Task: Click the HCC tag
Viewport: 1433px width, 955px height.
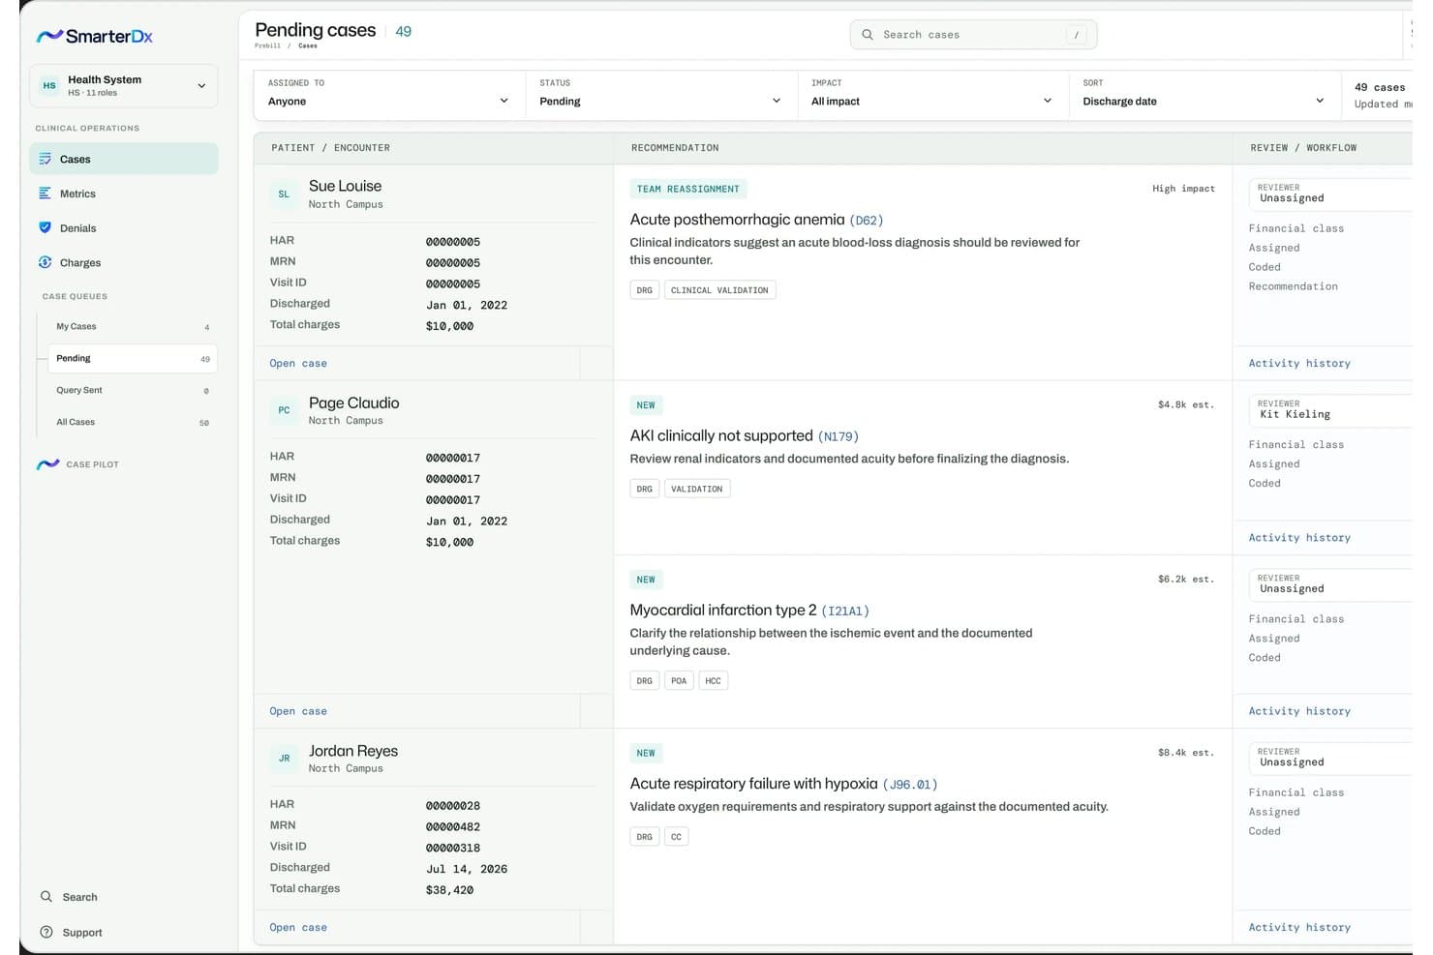Action: pyautogui.click(x=713, y=681)
